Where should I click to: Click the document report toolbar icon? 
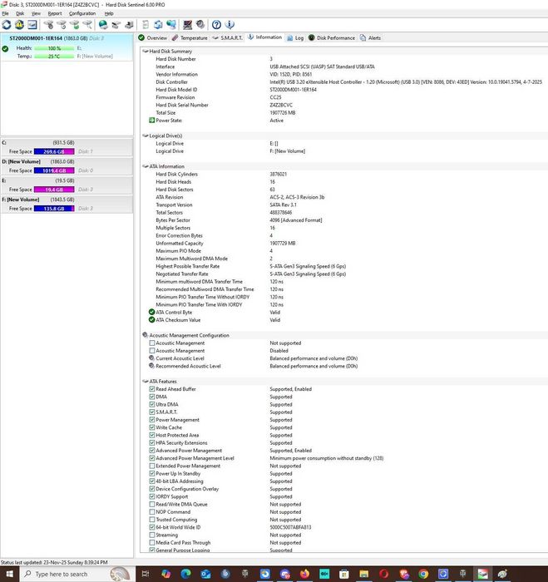tap(146, 25)
